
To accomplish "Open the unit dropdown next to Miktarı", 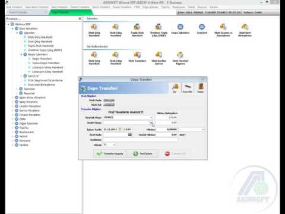I will (202, 130).
